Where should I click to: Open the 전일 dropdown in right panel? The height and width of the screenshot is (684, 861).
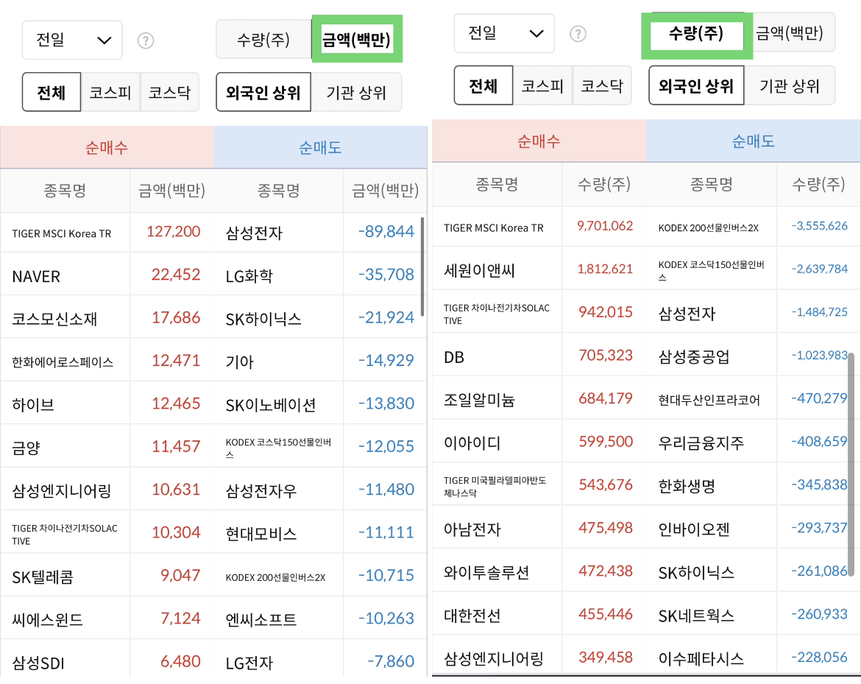[x=504, y=34]
